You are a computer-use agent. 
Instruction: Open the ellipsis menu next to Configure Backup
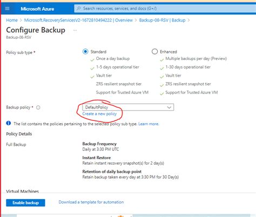pyautogui.click(x=75, y=30)
